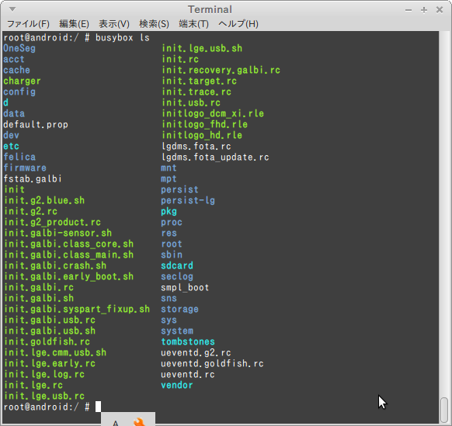Screen dimensions: 452x426
Task: Expand the window menu triangle in title bar
Action: coord(12,9)
